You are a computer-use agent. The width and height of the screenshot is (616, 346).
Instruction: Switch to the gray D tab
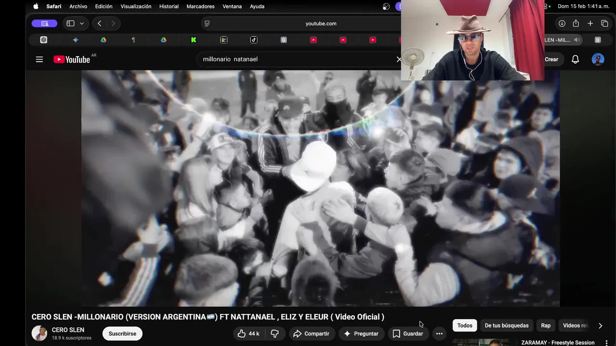[598, 40]
